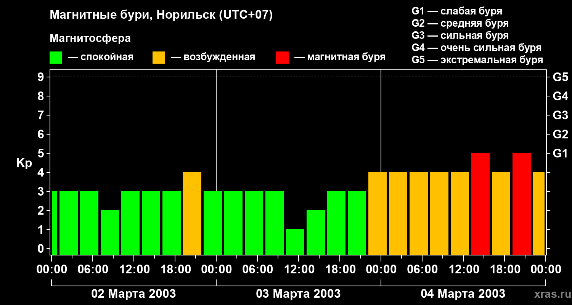Screen dimensions: 572x305
Task: Click the 'Магнитосфера' legend heading
Action: (90, 39)
